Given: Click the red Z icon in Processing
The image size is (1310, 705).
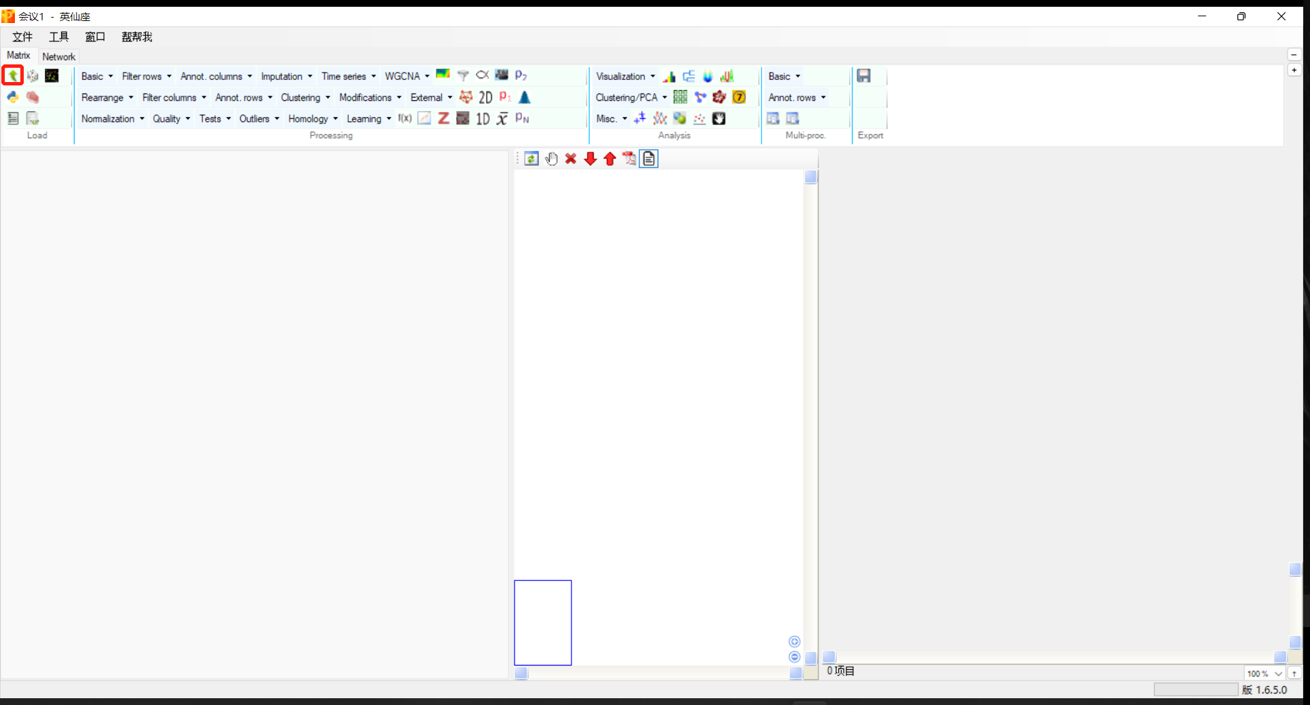Looking at the screenshot, I should click(x=443, y=118).
